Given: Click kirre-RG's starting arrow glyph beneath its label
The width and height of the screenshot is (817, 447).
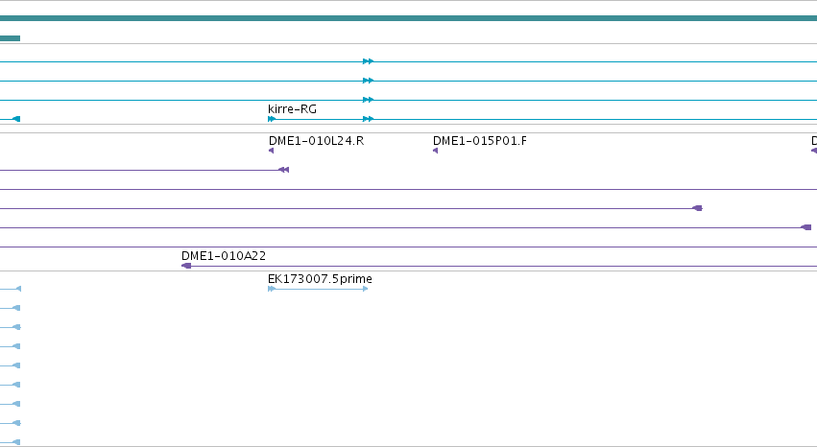Looking at the screenshot, I should click(x=272, y=119).
